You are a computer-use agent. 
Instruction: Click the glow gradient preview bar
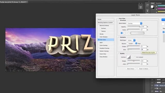137,33
